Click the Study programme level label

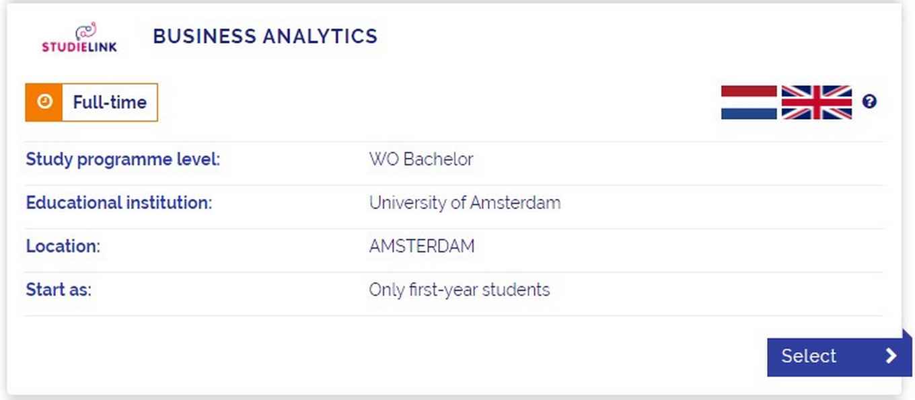tap(123, 160)
